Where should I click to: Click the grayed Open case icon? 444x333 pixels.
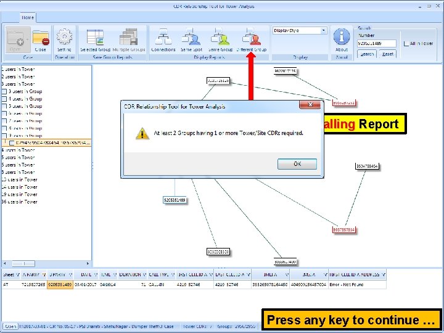17,39
